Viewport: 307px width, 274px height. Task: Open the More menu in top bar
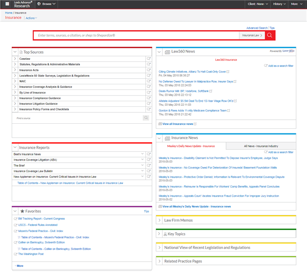pyautogui.click(x=296, y=4)
